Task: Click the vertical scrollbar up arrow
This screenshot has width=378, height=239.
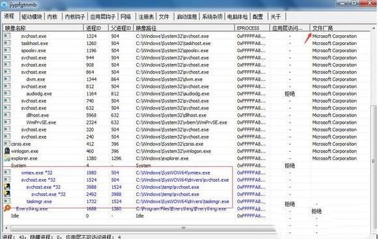Action: [x=373, y=28]
